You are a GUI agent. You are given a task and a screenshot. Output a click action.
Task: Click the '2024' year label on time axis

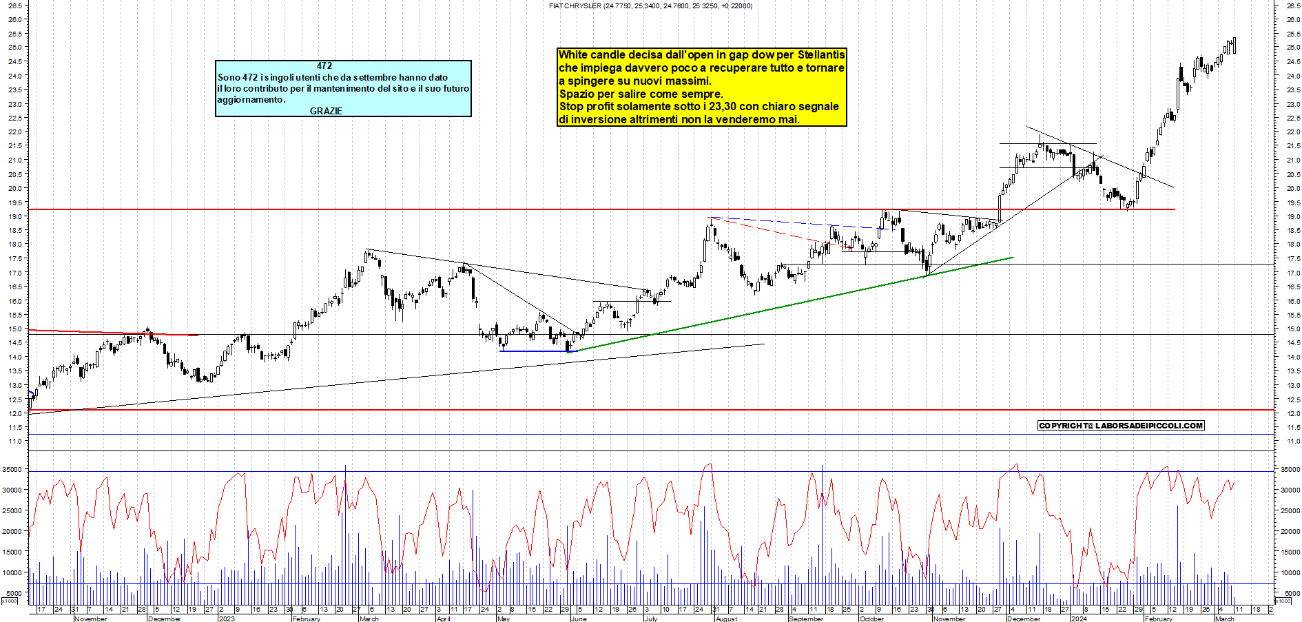(x=1079, y=619)
